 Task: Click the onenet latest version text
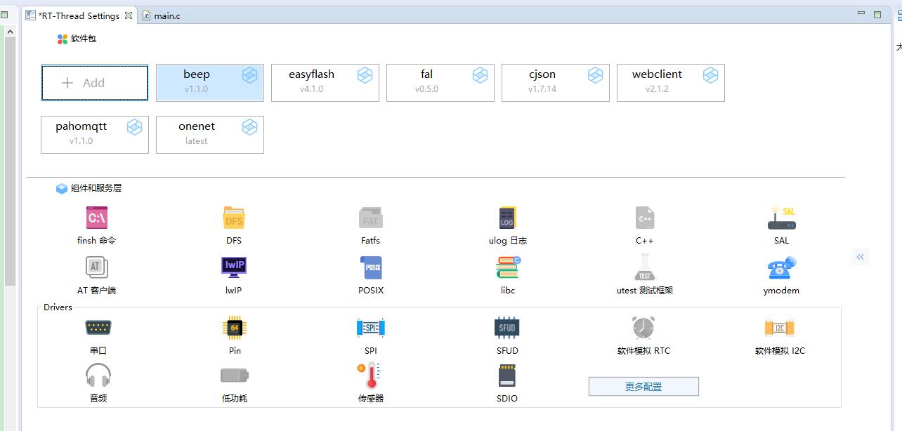point(197,141)
